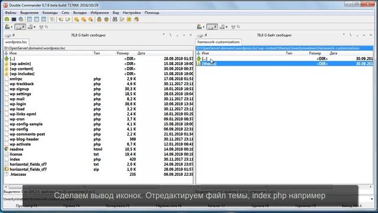The width and height of the screenshot is (378, 213).
Task: Select drive e in the left drive bar
Action: (x=31, y=27)
